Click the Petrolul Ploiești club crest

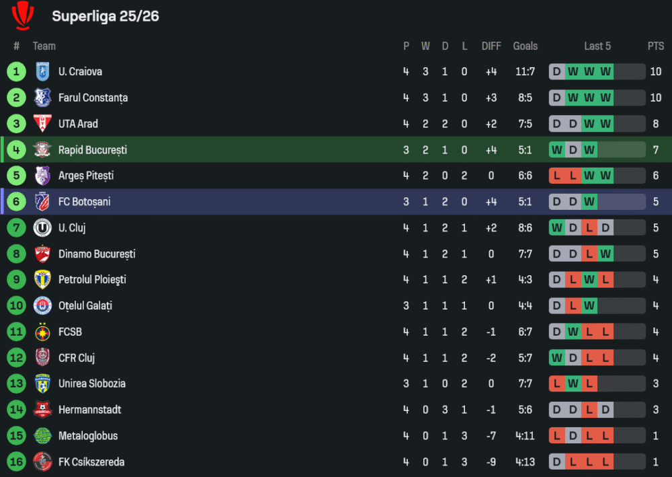[x=42, y=280]
